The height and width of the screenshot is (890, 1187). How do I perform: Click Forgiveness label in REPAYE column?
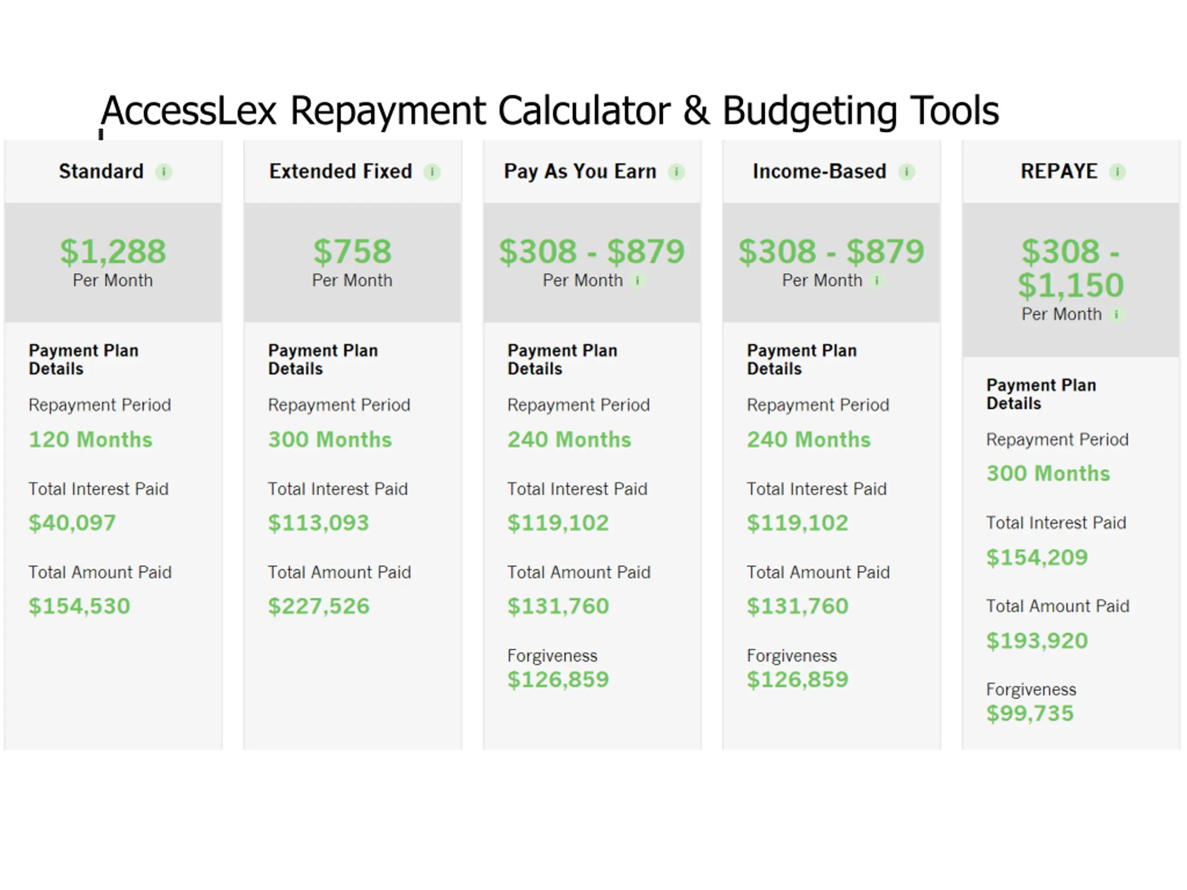coord(1031,689)
